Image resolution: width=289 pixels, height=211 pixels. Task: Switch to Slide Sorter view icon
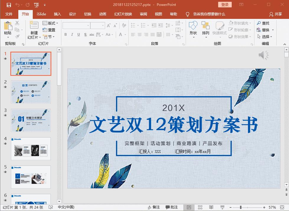(200, 207)
